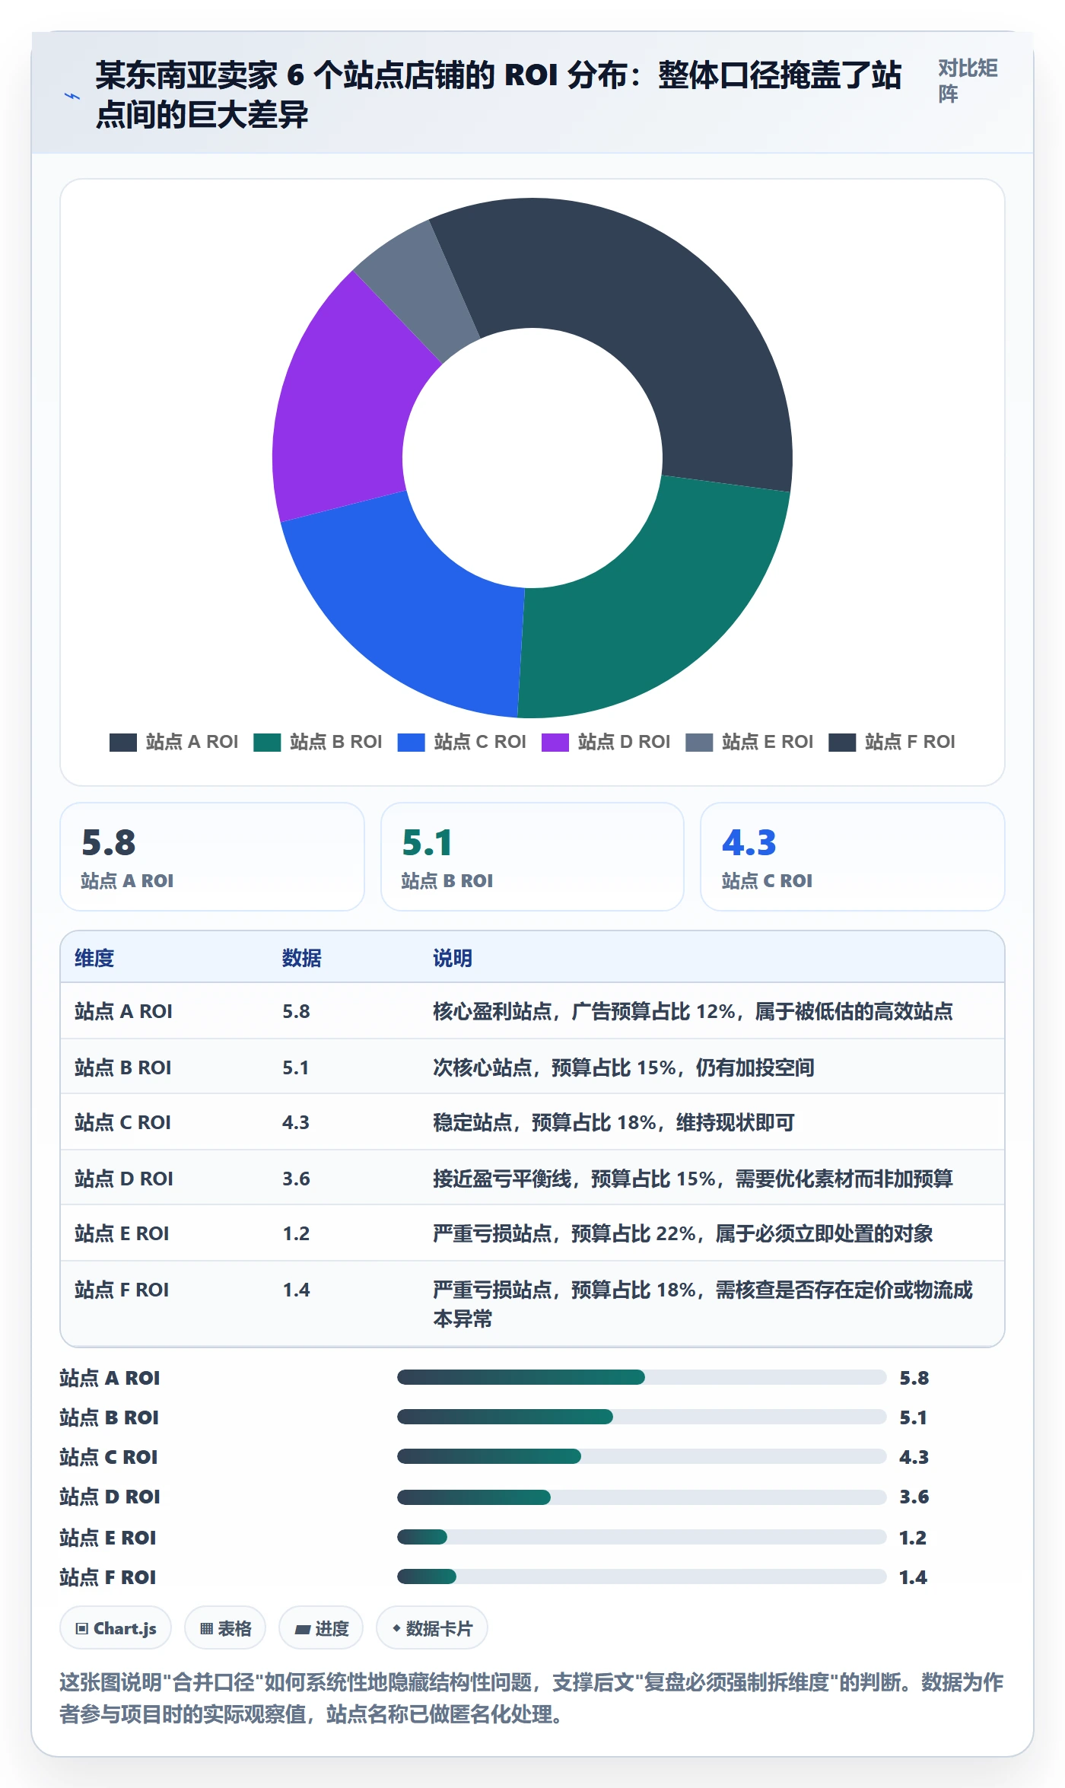Click the 站点 F ROI progress bar

(x=642, y=1576)
